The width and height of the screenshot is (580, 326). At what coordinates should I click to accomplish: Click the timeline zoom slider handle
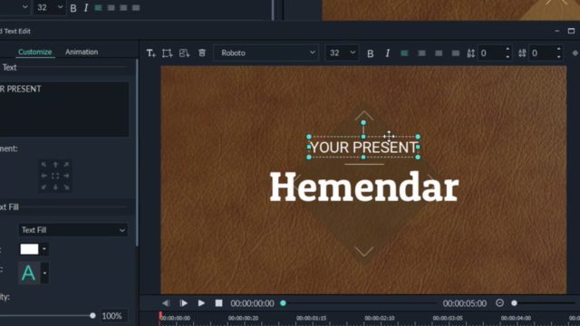[514, 303]
